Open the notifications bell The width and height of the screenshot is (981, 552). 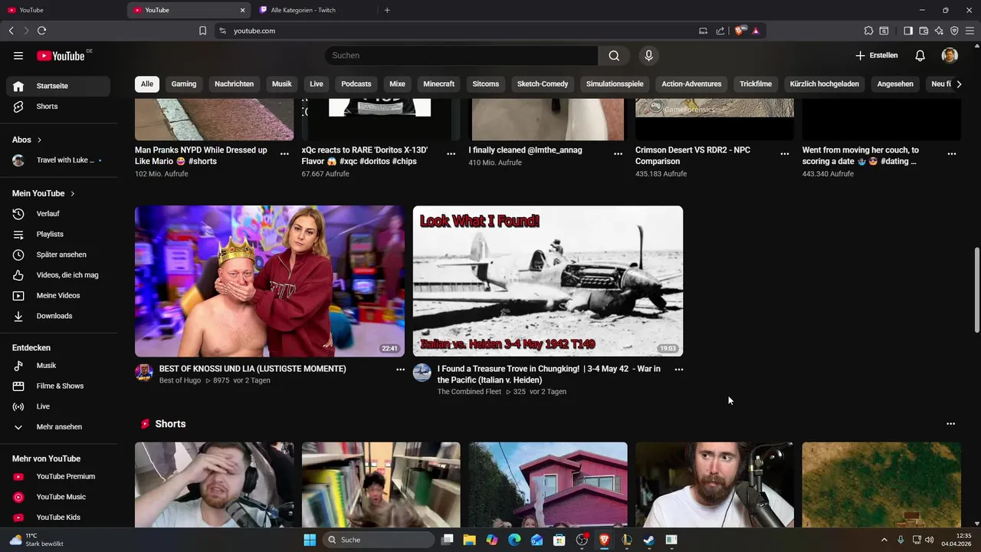[x=920, y=55]
